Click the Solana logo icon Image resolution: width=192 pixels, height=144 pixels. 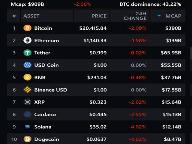[27, 127]
